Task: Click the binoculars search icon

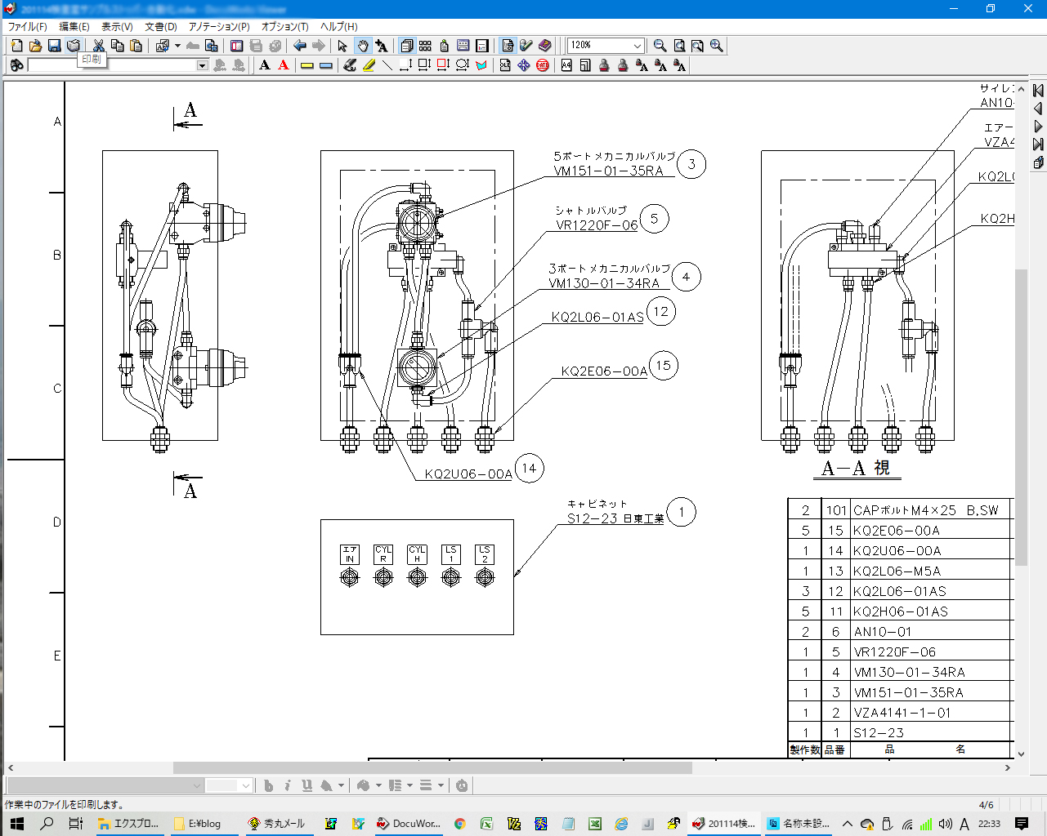Action: [x=16, y=65]
